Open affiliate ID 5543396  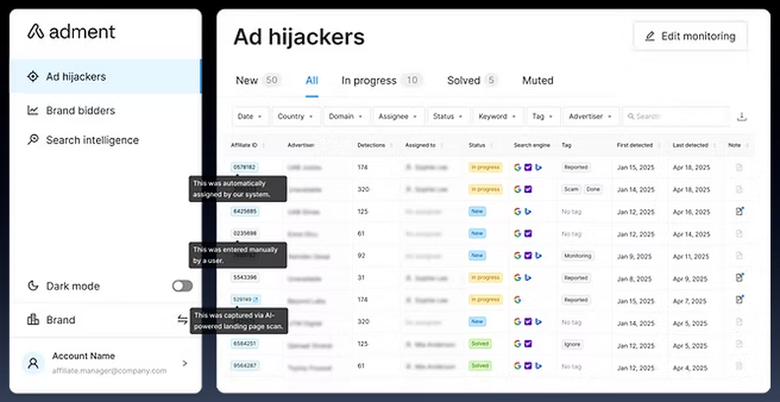[245, 277]
